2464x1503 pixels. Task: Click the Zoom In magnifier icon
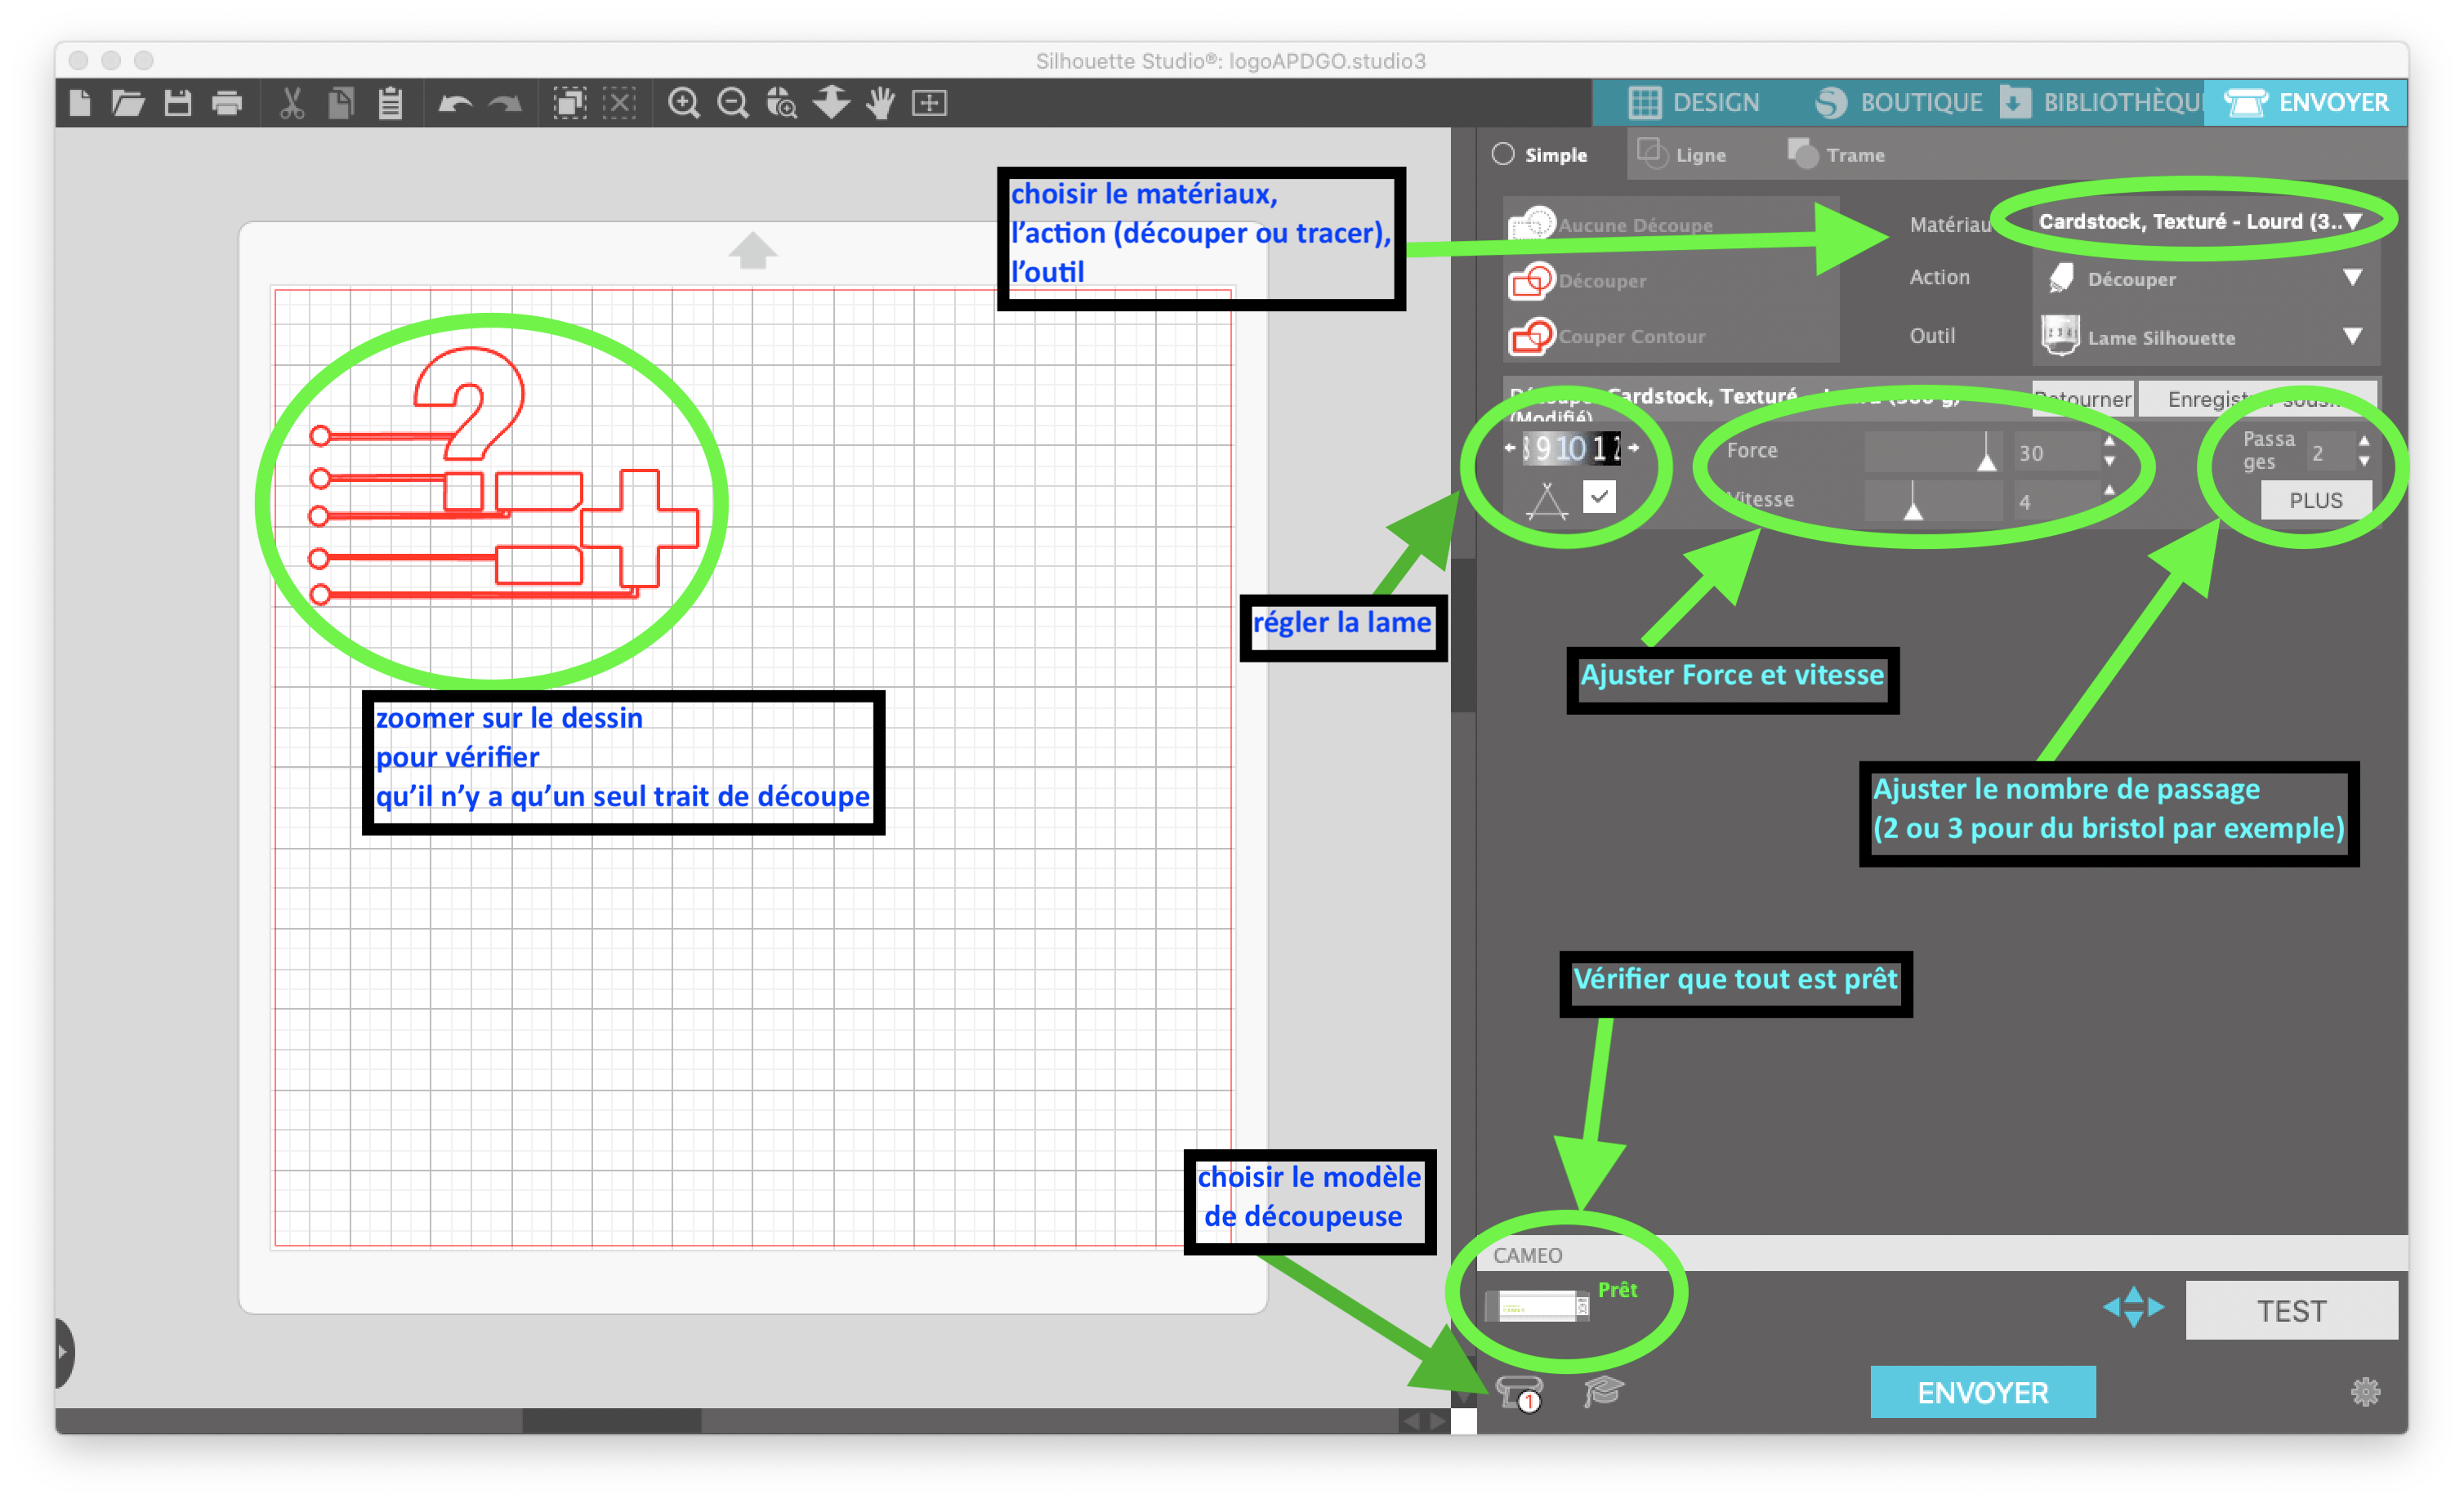[684, 103]
